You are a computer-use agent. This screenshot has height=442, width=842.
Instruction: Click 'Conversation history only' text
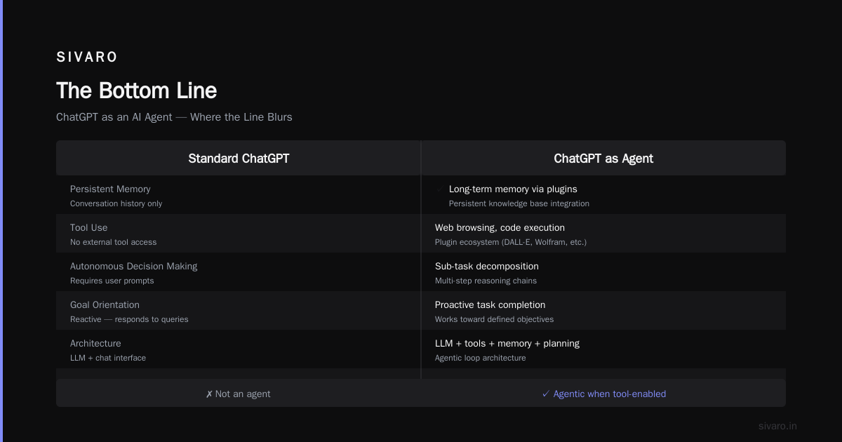click(116, 203)
